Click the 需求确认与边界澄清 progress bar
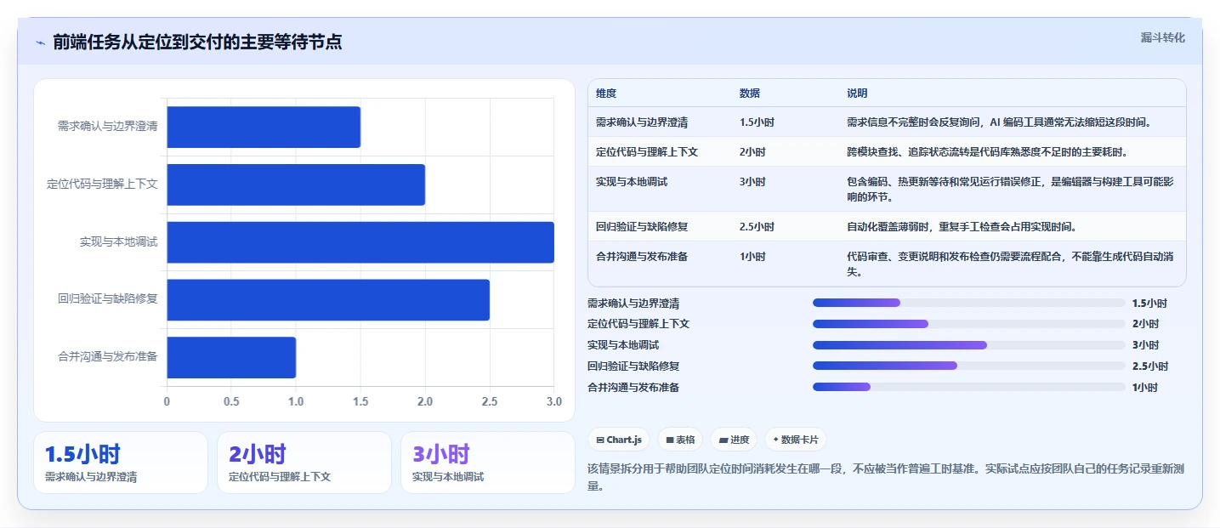The image size is (1220, 528). click(969, 303)
